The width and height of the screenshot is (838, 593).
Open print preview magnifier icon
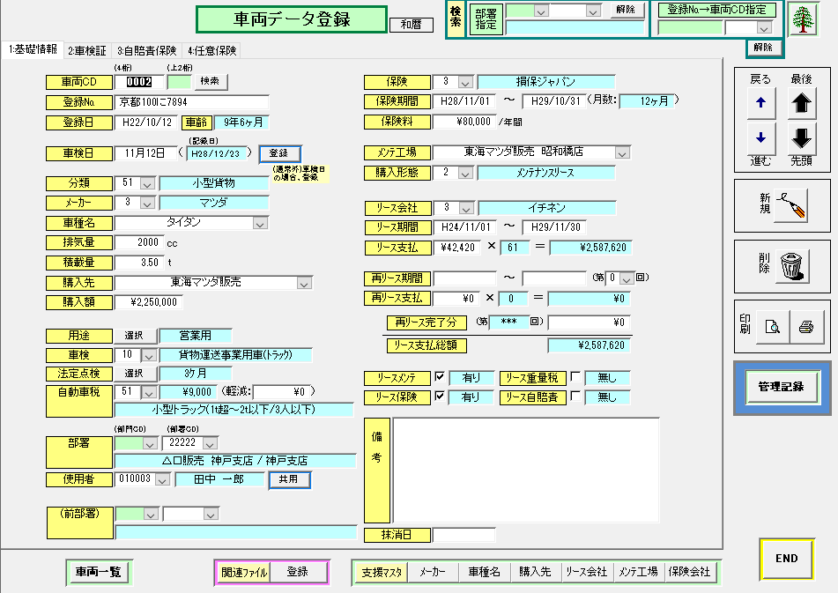tap(772, 326)
